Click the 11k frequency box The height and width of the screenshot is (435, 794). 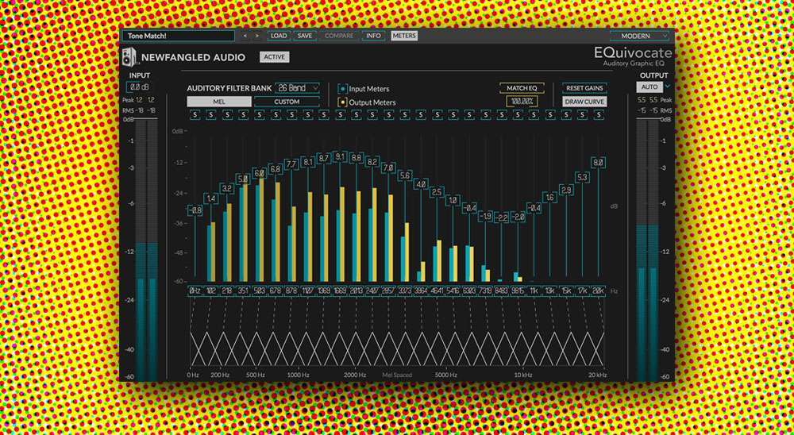coord(534,291)
